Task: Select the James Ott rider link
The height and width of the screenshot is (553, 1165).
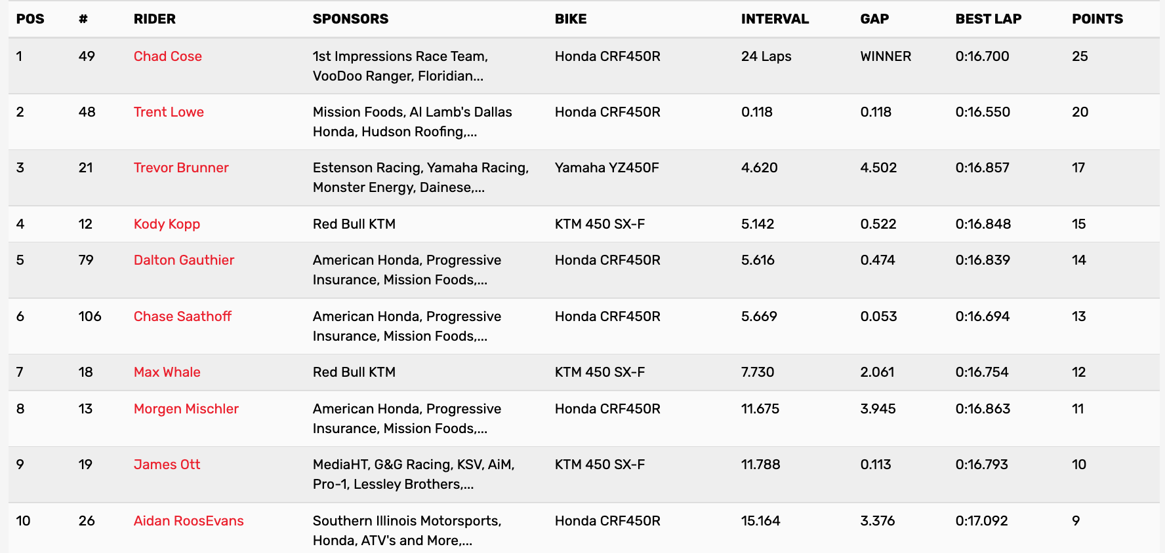Action: coord(167,465)
